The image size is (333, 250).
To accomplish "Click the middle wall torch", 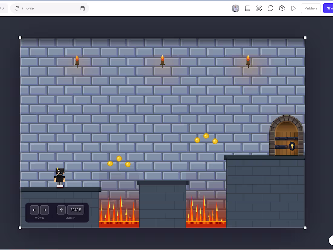I will click(x=163, y=62).
